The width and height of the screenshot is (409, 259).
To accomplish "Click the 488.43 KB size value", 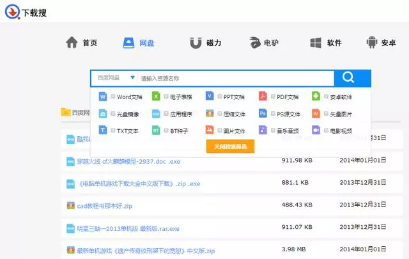I will point(297,205).
